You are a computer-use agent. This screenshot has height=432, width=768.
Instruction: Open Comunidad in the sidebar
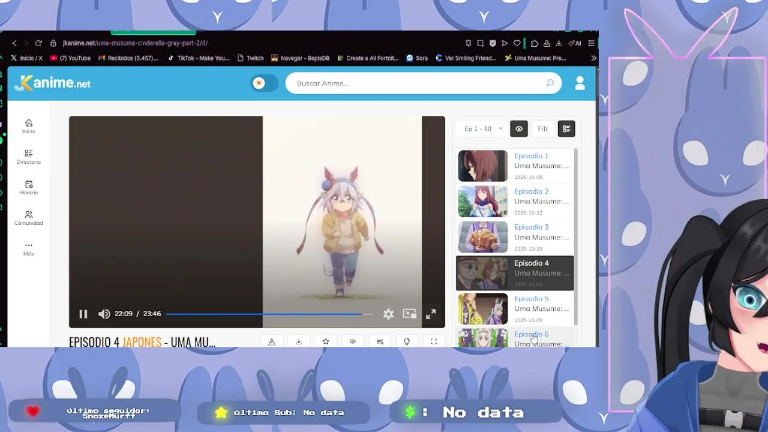click(29, 218)
